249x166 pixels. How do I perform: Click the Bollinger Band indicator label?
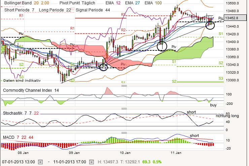18,3
